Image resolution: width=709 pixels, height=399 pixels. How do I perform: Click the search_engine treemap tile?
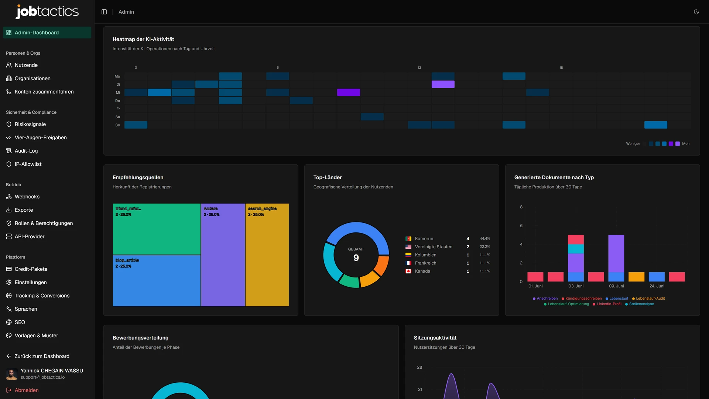[267, 255]
